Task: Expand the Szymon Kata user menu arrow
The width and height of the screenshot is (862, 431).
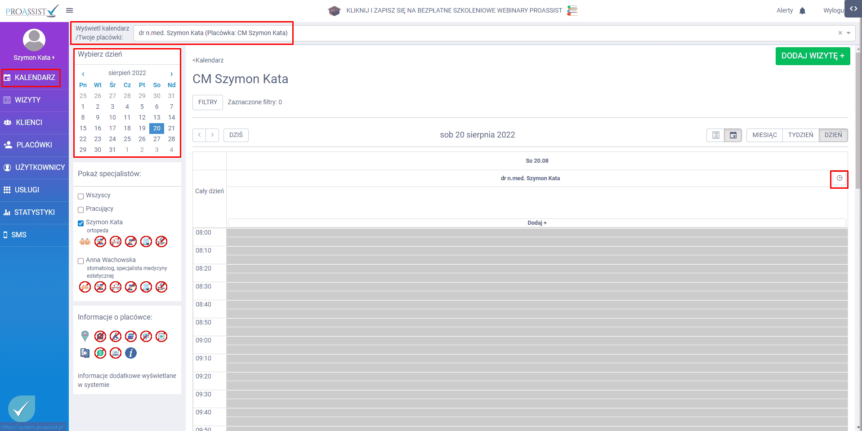Action: click(x=54, y=58)
